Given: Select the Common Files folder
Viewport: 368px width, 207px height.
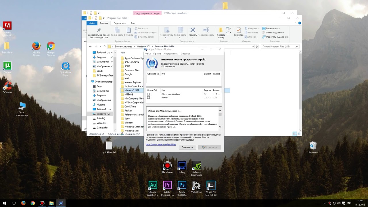Looking at the screenshot, I should pos(132,70).
